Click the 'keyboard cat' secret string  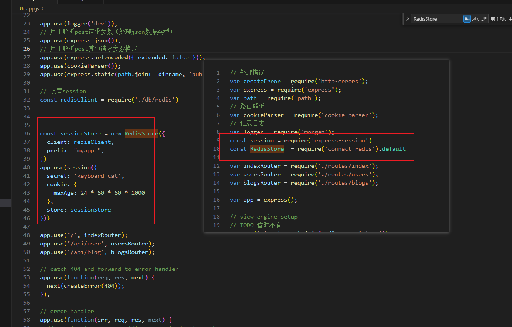click(97, 176)
